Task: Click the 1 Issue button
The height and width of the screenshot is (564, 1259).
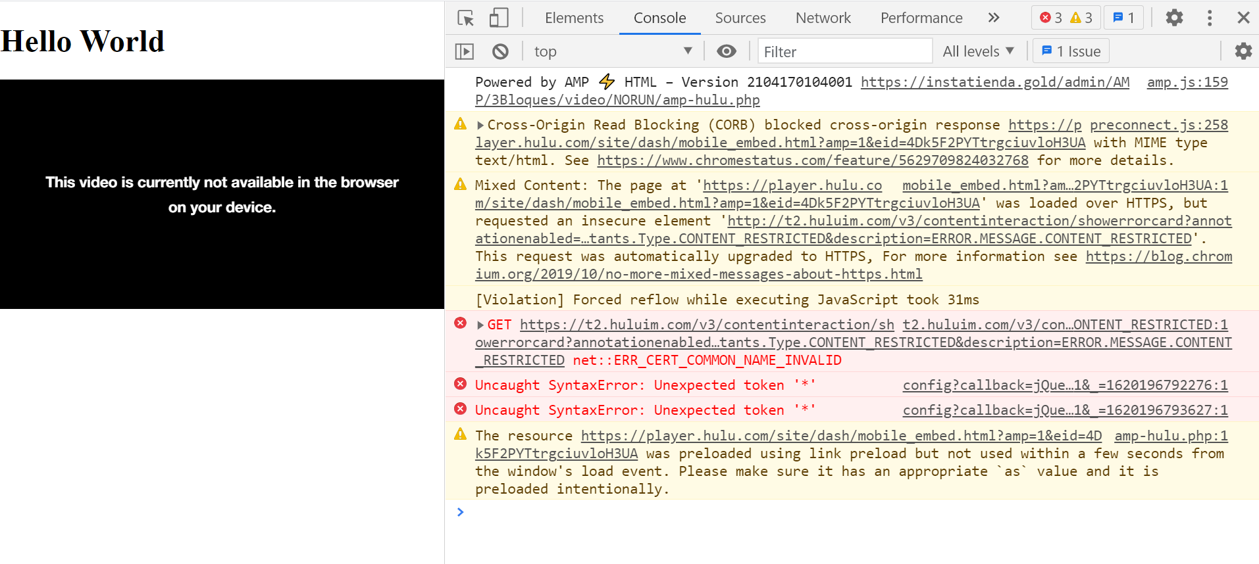Action: tap(1071, 51)
